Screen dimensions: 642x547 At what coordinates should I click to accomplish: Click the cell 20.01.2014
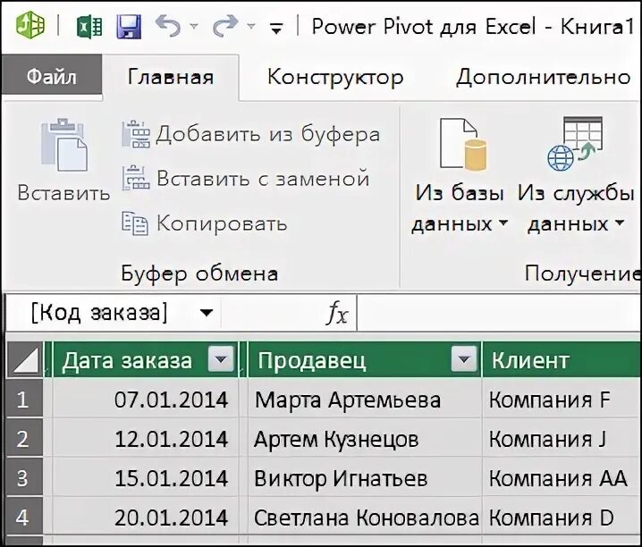coord(146,517)
